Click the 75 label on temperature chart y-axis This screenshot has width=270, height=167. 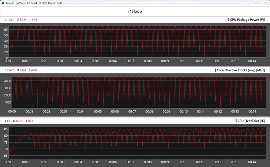(x=6, y=143)
